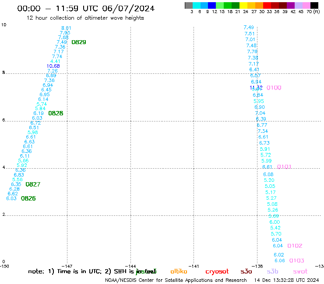Click the 6.35 value beside 0827
This screenshot has width=324, height=284.
(16, 184)
